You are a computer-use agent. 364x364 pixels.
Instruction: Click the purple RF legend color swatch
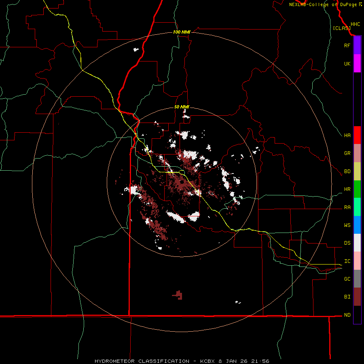tap(357, 45)
